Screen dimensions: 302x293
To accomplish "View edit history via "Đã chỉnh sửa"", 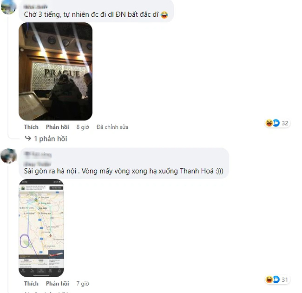I will (x=112, y=127).
